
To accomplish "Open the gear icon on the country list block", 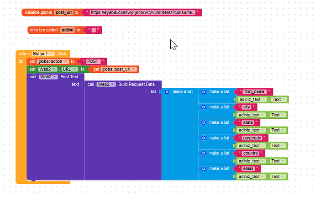I will coord(204,153).
